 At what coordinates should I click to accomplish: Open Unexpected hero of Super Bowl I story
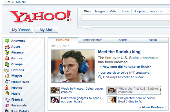[137, 100]
